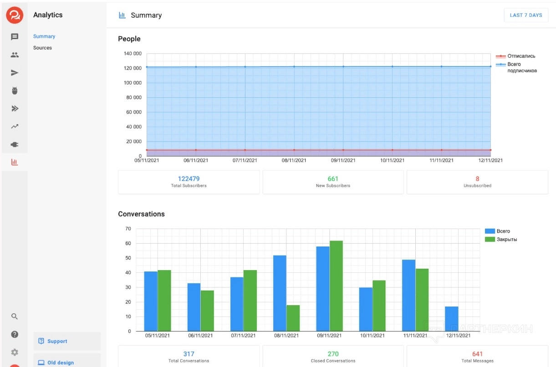Image resolution: width=556 pixels, height=367 pixels.
Task: Click the 09/11/2021 green conversations bar
Action: (336, 286)
